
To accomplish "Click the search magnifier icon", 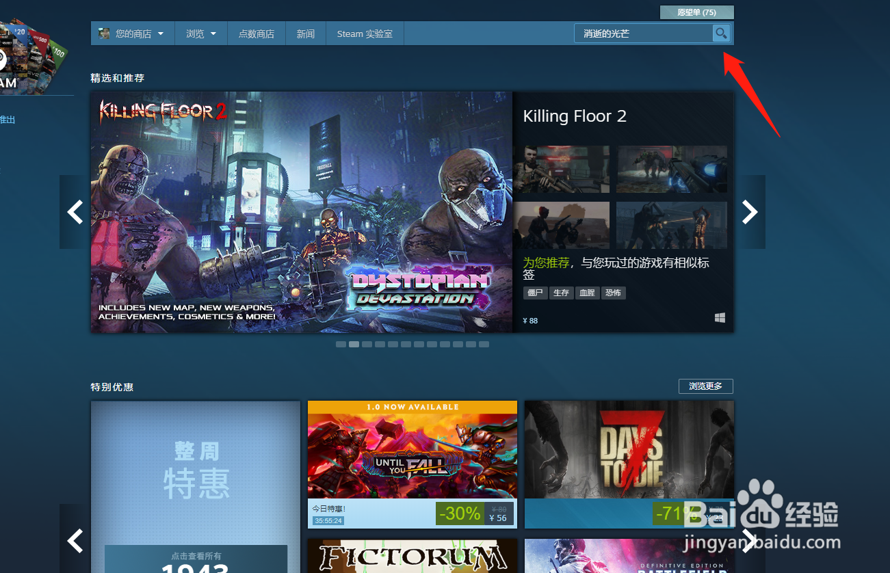I will pyautogui.click(x=721, y=33).
